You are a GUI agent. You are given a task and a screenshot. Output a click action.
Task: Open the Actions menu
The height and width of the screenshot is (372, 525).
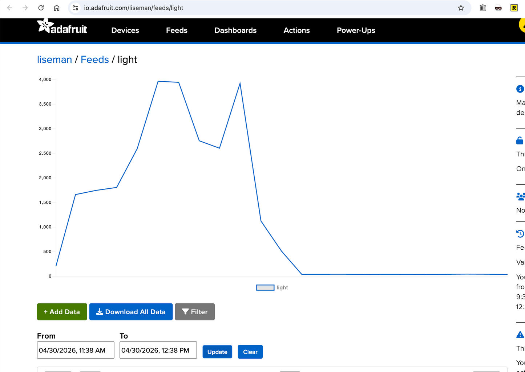pos(296,30)
